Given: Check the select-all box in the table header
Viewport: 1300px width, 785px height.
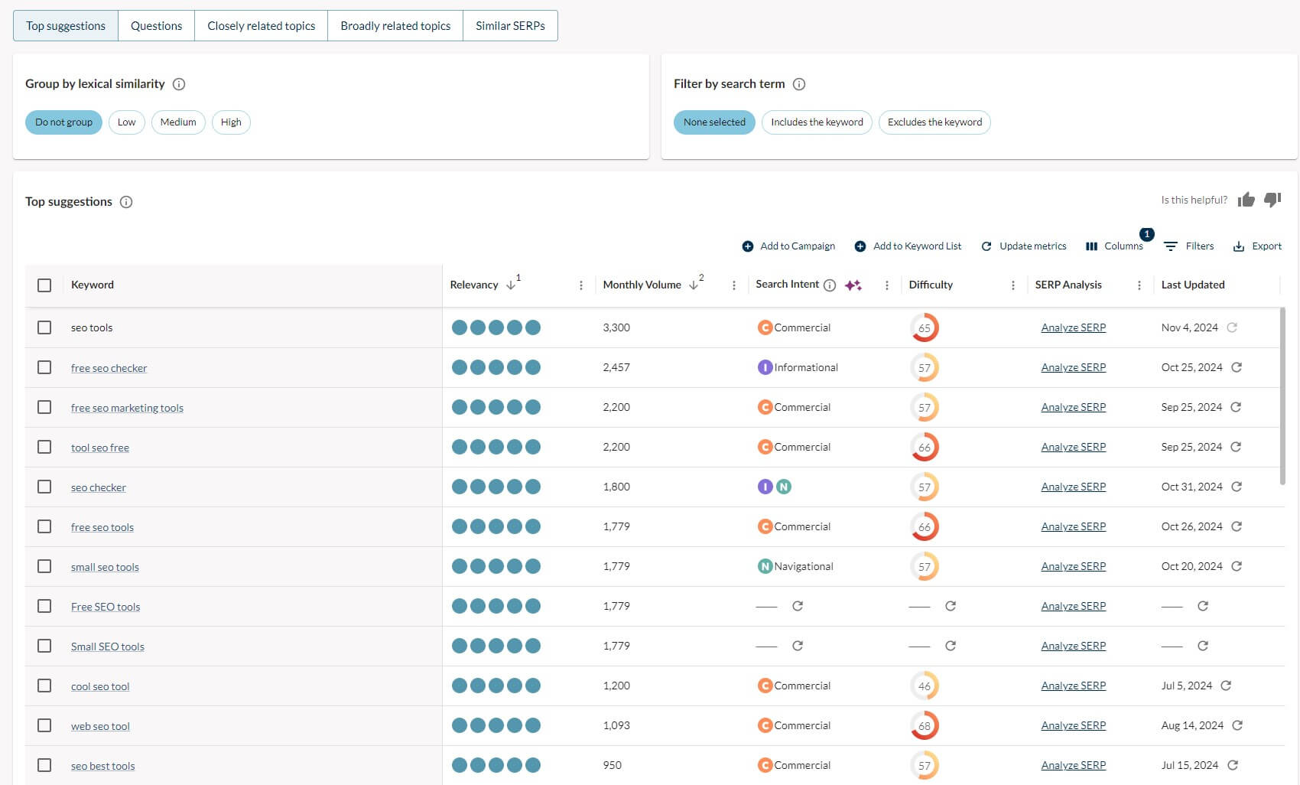Looking at the screenshot, I should pyautogui.click(x=44, y=285).
